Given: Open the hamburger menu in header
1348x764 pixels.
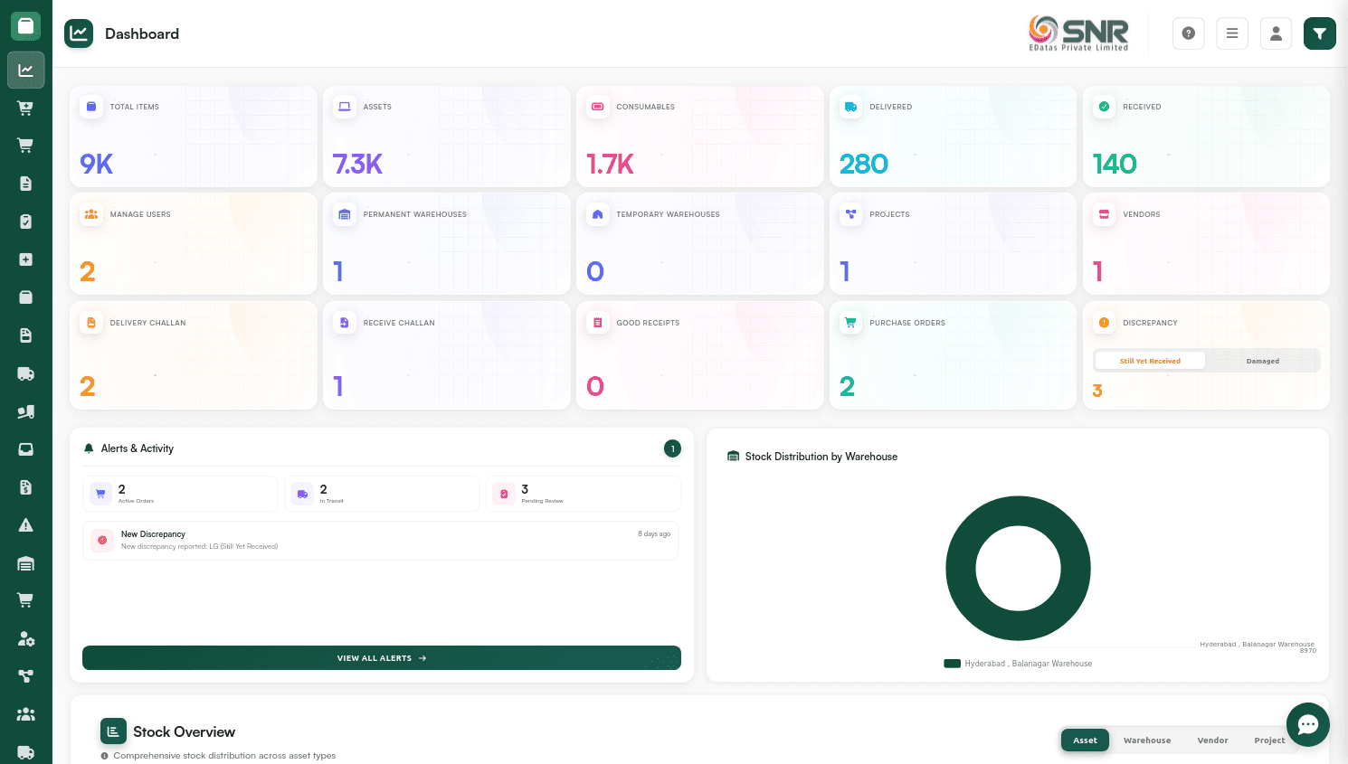Looking at the screenshot, I should pos(1231,33).
